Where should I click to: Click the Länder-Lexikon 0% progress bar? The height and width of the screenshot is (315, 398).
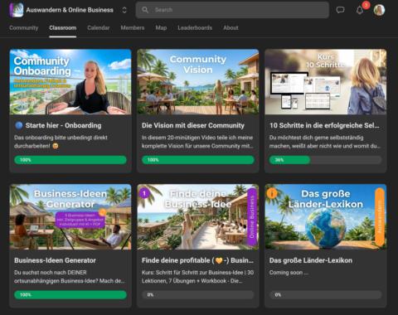tap(326, 295)
